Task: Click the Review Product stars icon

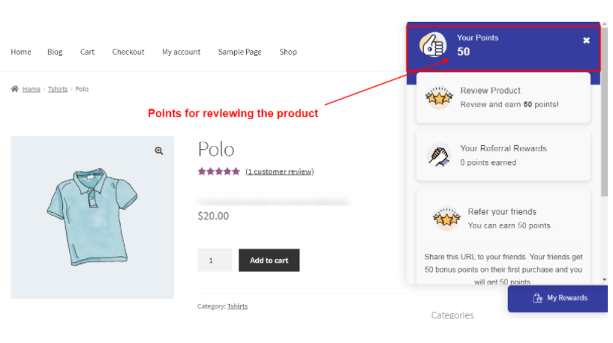Action: click(438, 97)
